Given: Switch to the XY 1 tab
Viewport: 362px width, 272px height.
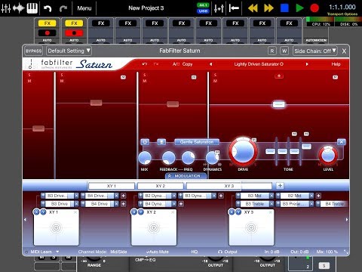Looking at the screenshot, I should [x=112, y=186].
